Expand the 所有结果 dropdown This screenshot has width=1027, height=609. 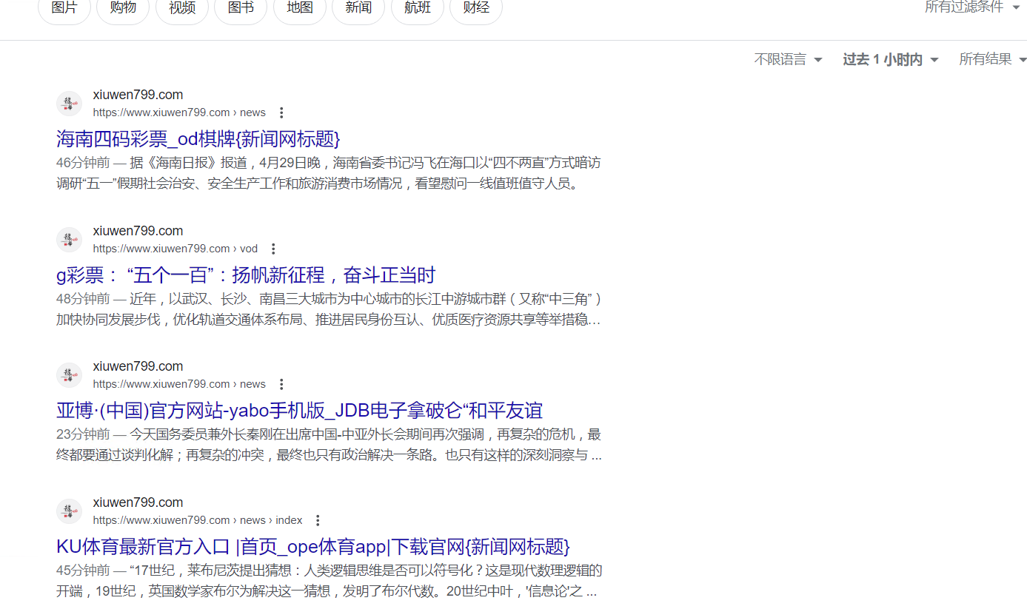click(993, 59)
